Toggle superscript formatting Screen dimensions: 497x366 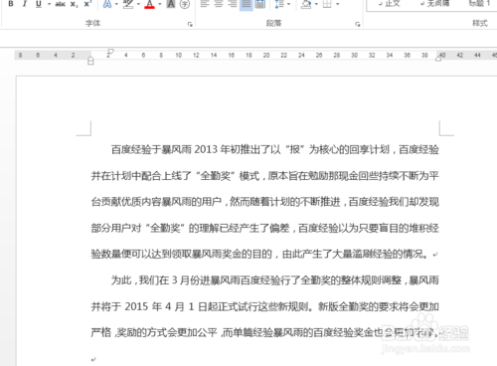tap(87, 4)
